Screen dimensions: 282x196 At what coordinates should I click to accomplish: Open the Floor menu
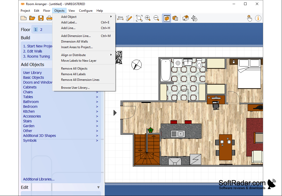(x=47, y=11)
